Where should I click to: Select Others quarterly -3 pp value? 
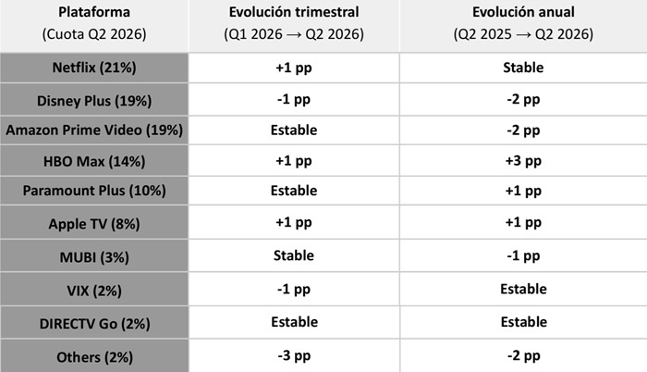(x=294, y=356)
